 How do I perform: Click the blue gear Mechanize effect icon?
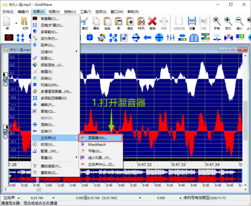coord(90,38)
